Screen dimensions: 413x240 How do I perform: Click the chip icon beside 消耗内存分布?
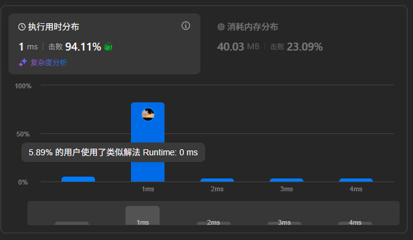click(221, 27)
